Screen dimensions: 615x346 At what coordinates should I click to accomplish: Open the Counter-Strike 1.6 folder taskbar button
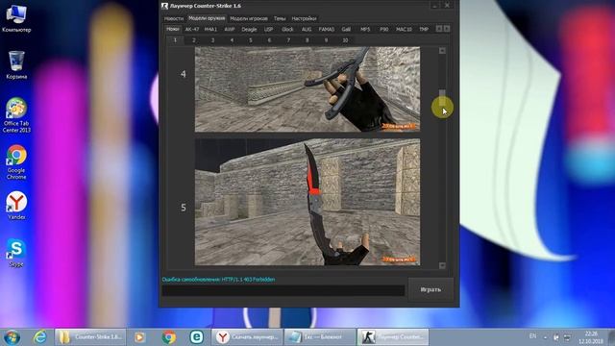90,337
